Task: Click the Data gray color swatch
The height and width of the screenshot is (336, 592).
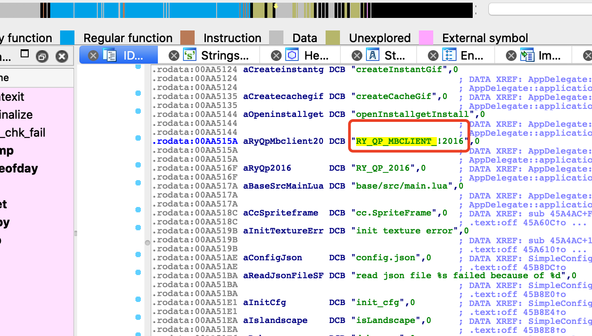Action: [x=276, y=38]
